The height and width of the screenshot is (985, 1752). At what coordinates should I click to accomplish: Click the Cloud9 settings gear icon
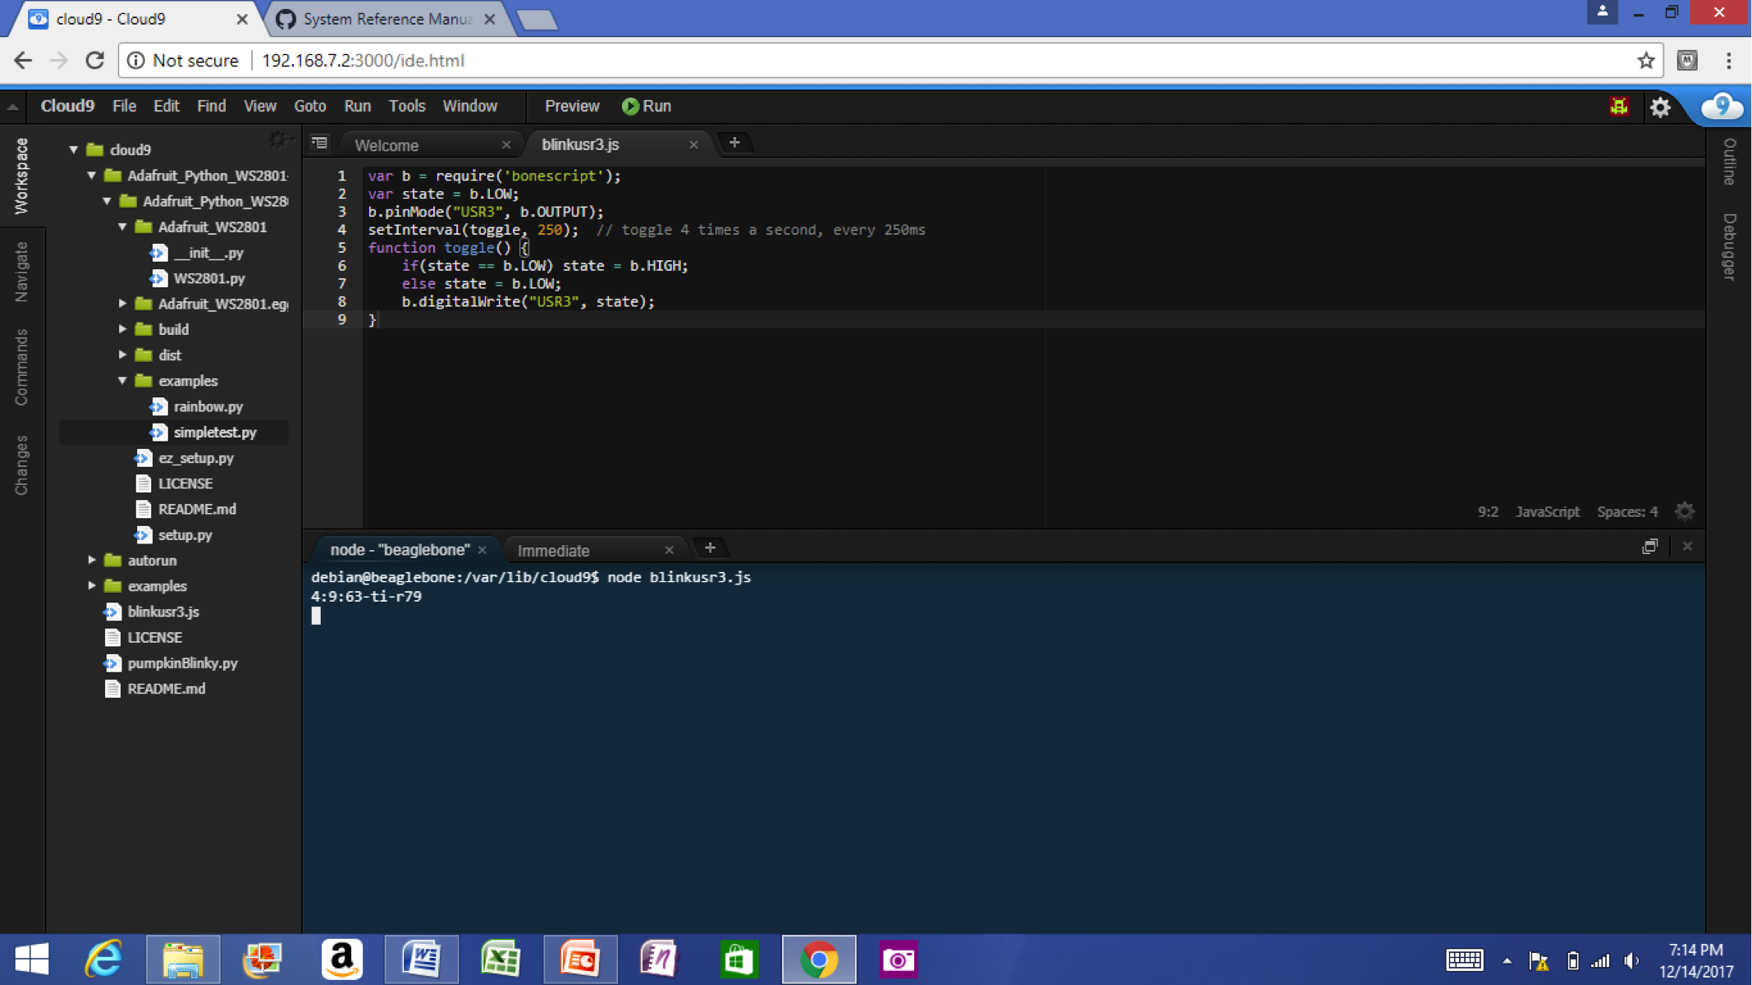click(1662, 106)
